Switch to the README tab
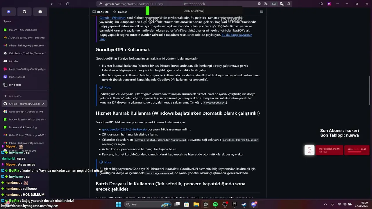The width and height of the screenshot is (372, 209). click(101, 12)
